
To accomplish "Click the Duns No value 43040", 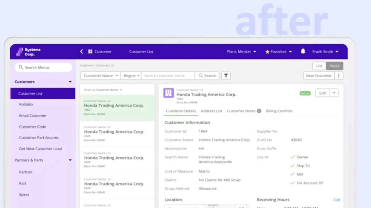I will point(296,140).
